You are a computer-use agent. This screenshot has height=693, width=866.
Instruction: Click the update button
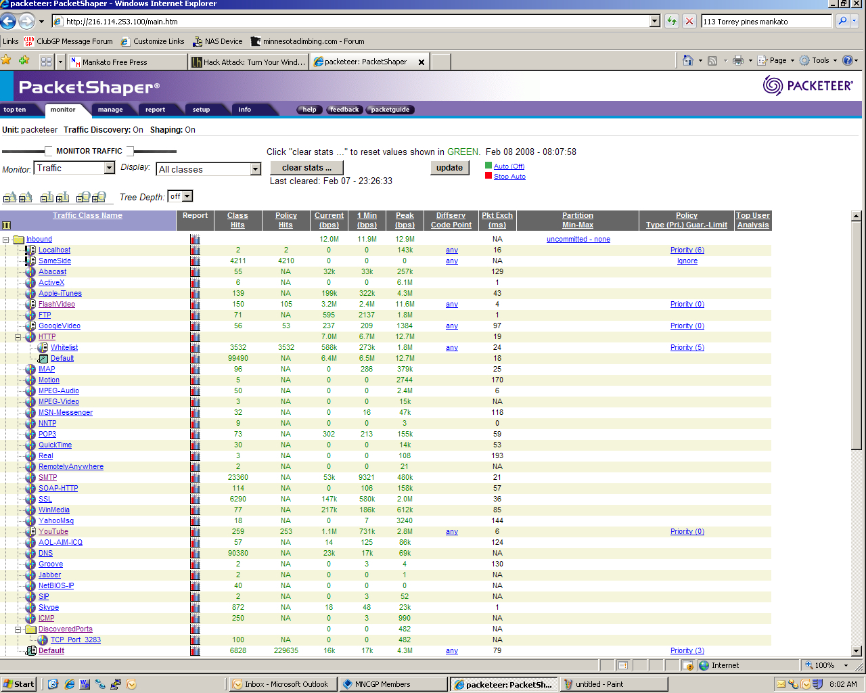click(x=450, y=168)
